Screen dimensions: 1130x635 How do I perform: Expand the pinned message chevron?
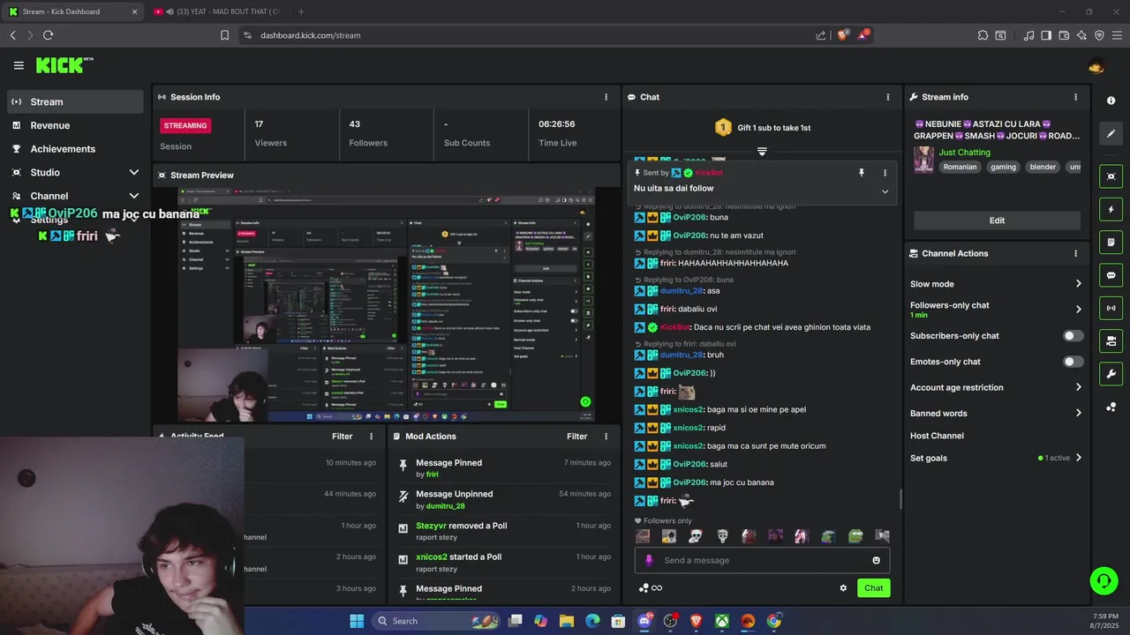(x=885, y=191)
